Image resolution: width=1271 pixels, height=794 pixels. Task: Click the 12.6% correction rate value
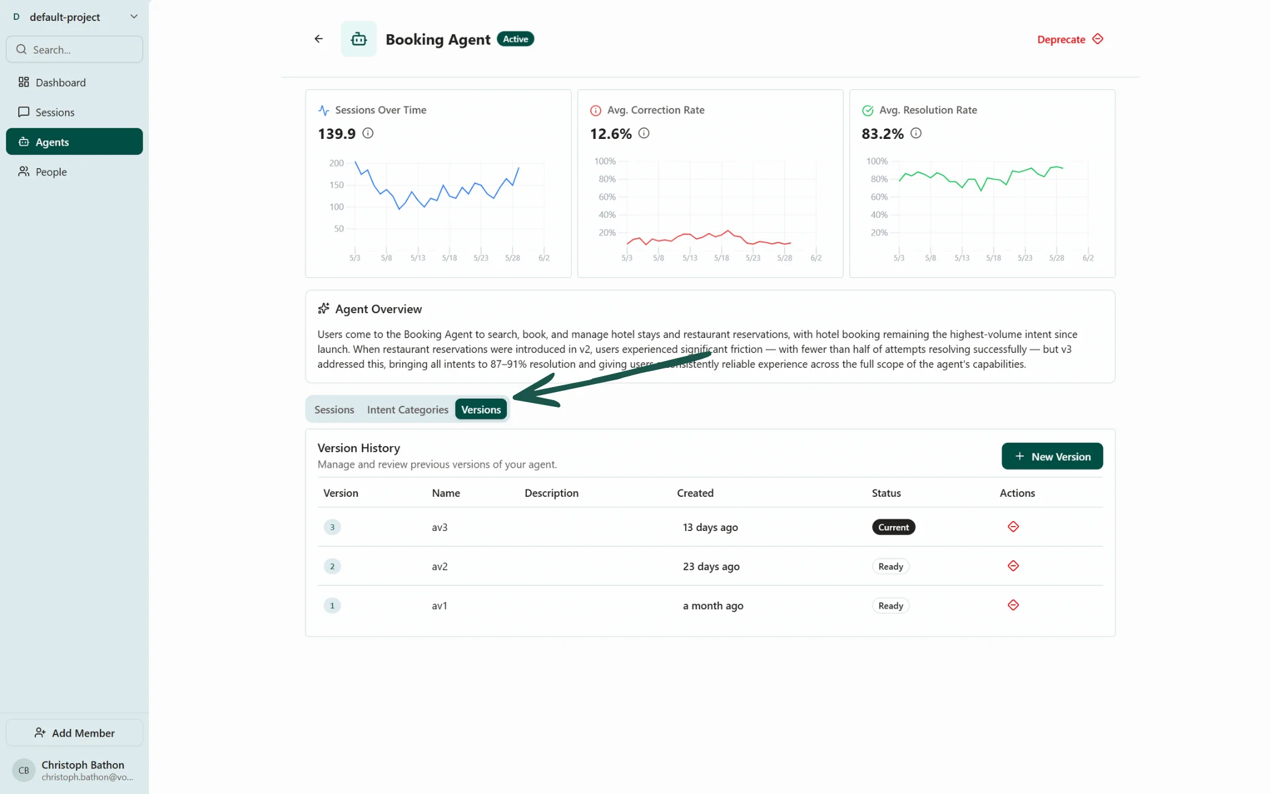pyautogui.click(x=611, y=134)
